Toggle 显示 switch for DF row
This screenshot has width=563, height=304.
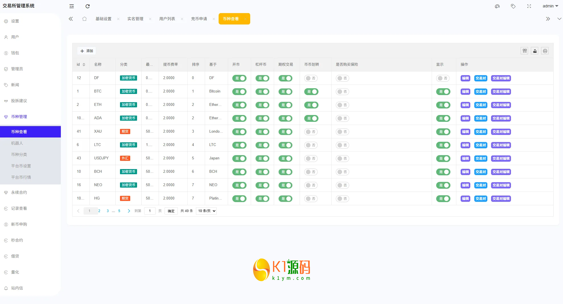coord(443,78)
